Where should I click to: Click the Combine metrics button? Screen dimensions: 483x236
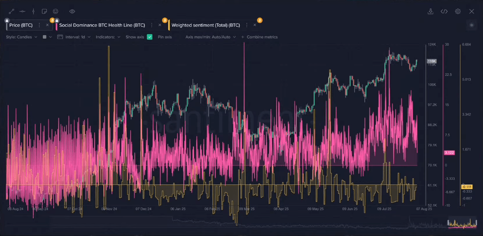[259, 37]
